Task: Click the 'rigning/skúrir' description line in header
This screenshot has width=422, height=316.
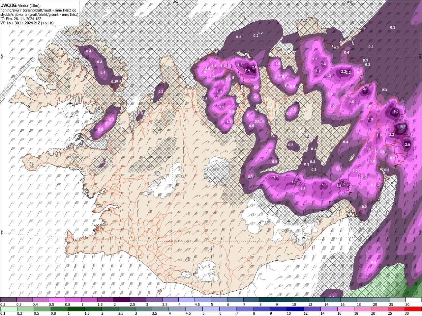Action: coord(38,10)
